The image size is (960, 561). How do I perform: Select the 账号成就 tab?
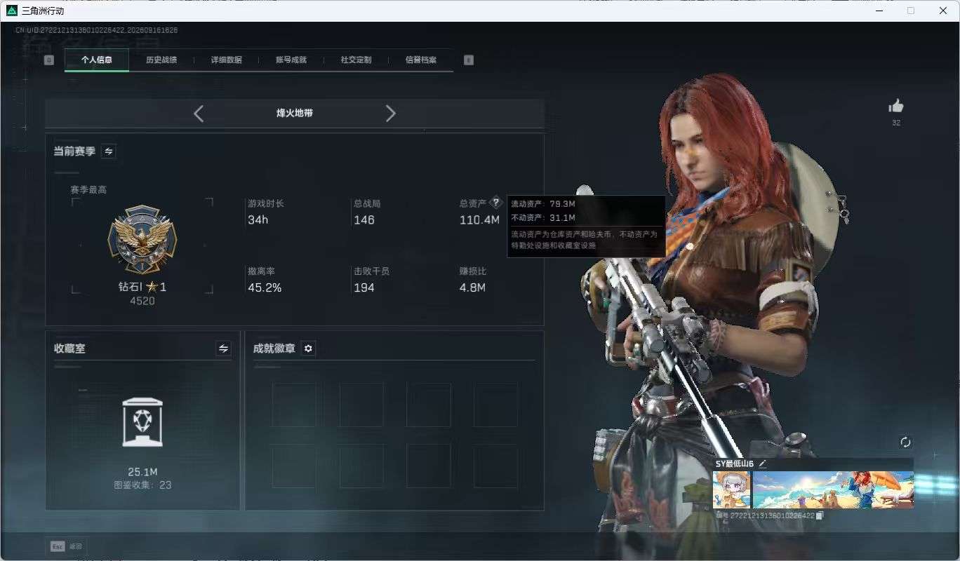[x=291, y=60]
